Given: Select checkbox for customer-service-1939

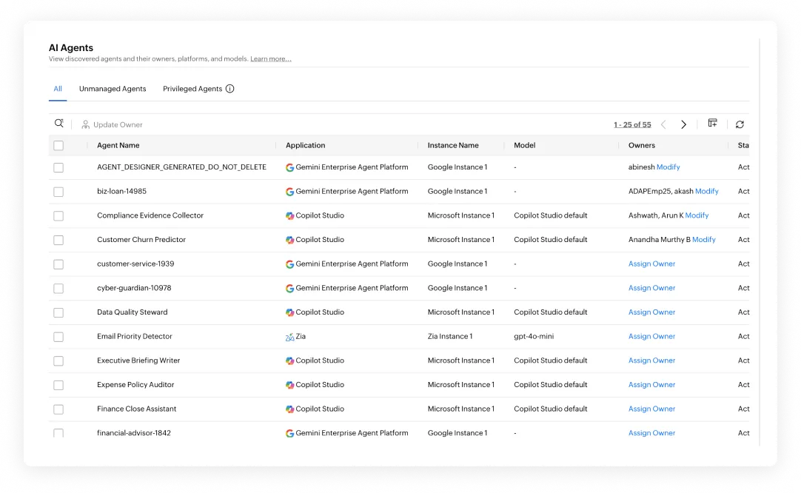Looking at the screenshot, I should tap(58, 264).
